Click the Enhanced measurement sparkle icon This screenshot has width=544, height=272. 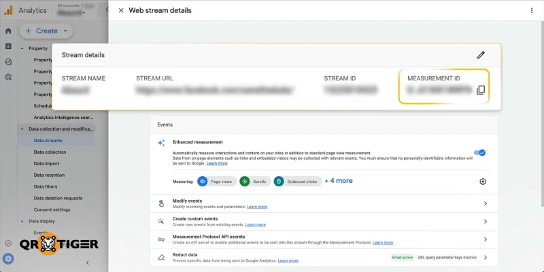tap(161, 143)
